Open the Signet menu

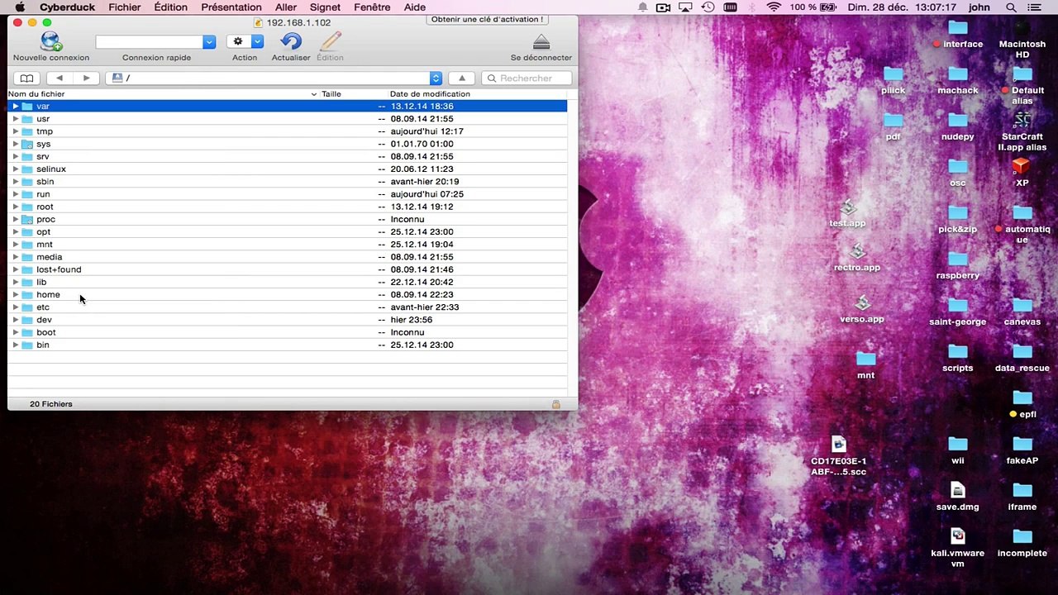325,7
